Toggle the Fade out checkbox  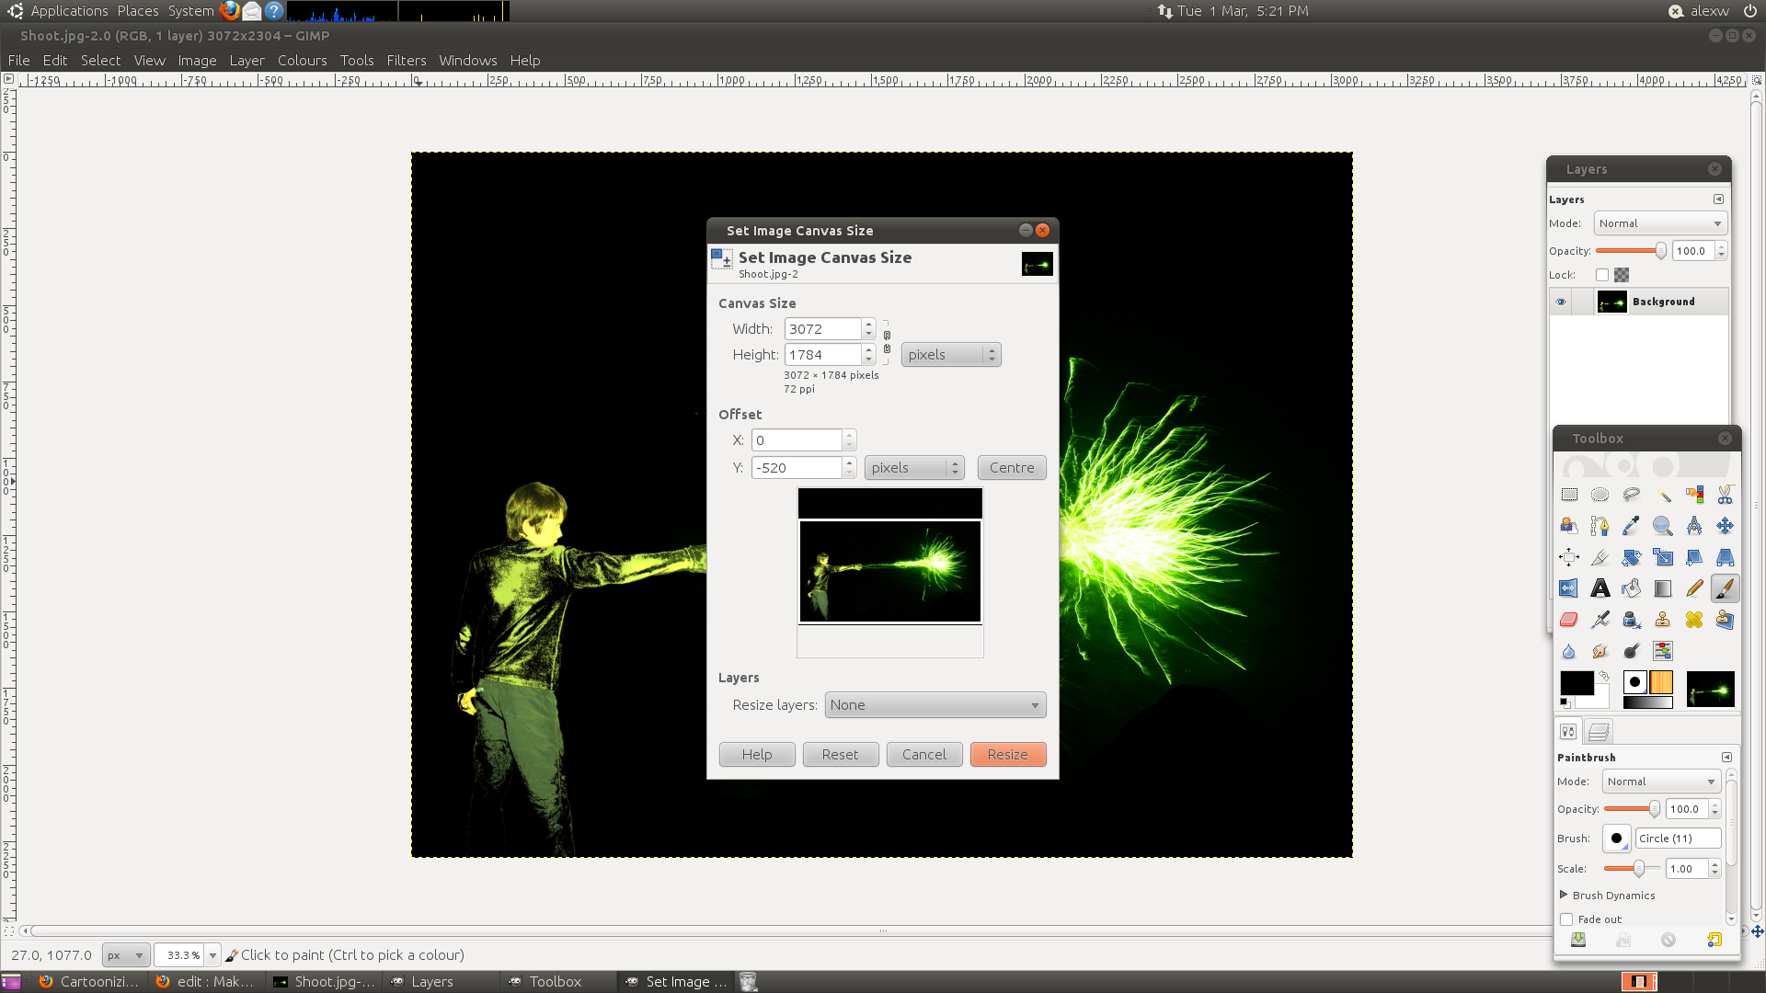tap(1566, 919)
